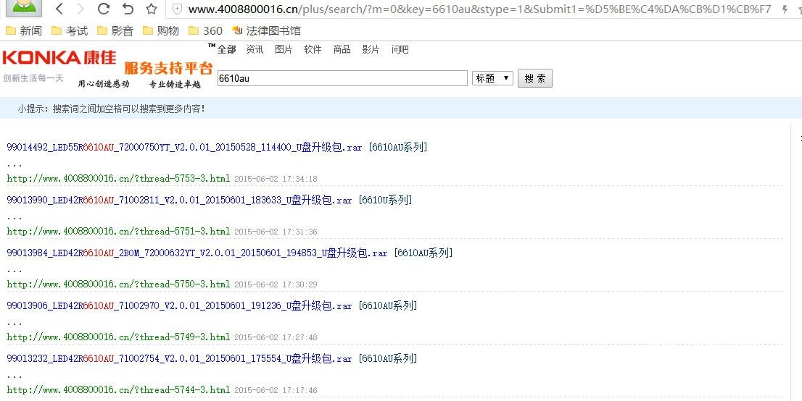The height and width of the screenshot is (401, 802).
Task: Click URL text ending thread-5749-3.html
Action: 118,337
